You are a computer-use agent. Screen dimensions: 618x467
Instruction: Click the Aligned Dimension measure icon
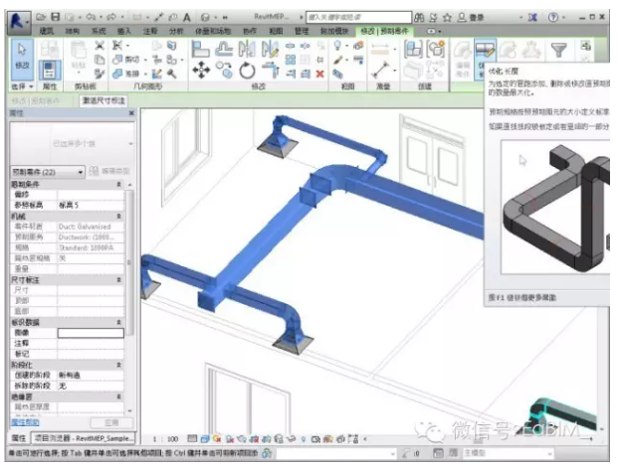[380, 70]
